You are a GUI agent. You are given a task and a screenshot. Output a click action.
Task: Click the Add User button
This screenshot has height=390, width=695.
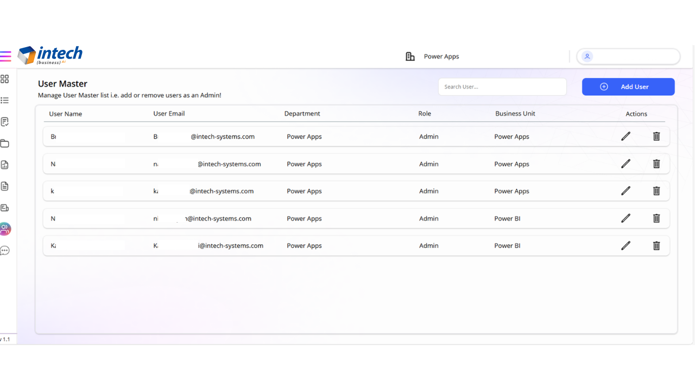coord(628,87)
